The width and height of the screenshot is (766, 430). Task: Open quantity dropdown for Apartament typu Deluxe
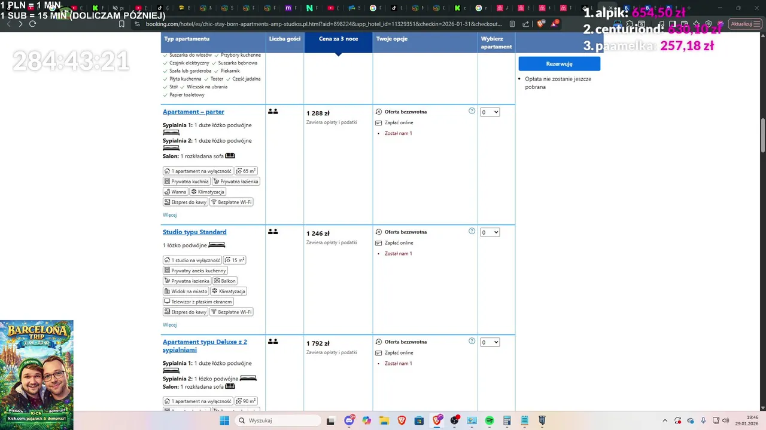pyautogui.click(x=490, y=342)
